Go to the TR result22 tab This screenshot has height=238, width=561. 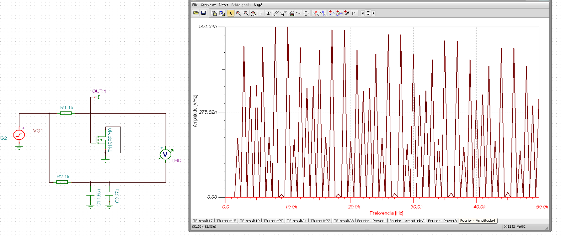320,221
